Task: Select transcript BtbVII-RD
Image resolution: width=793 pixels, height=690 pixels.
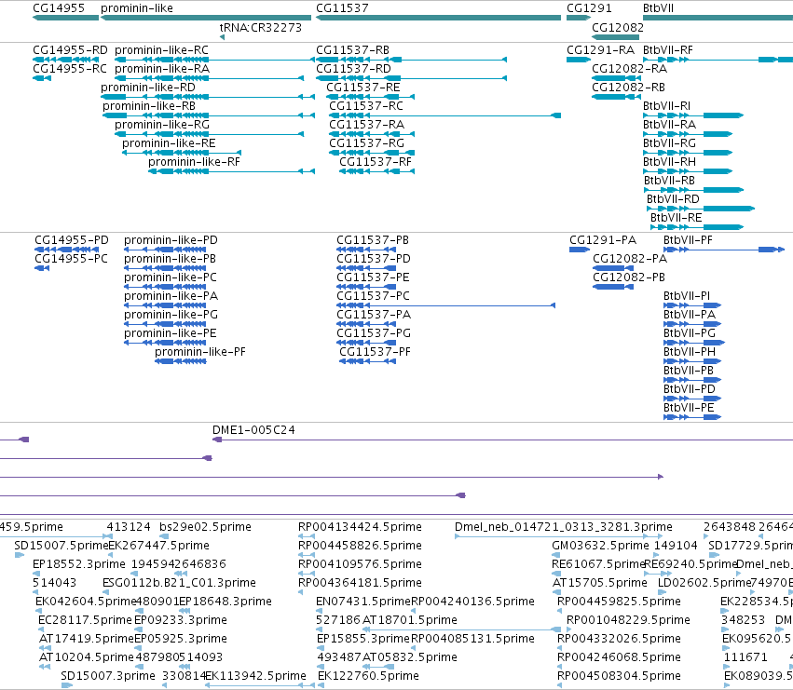Action: pos(673,199)
